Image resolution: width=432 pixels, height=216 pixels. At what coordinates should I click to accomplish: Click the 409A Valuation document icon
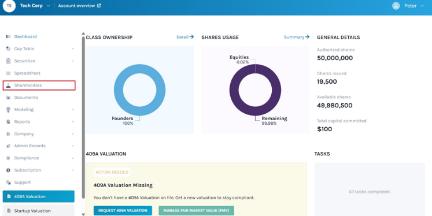tap(9, 196)
